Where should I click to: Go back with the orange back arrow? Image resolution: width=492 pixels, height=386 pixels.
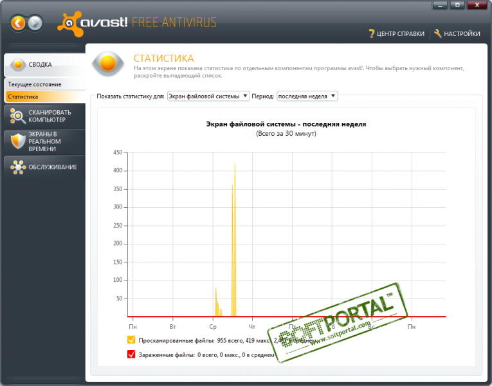pyautogui.click(x=18, y=23)
